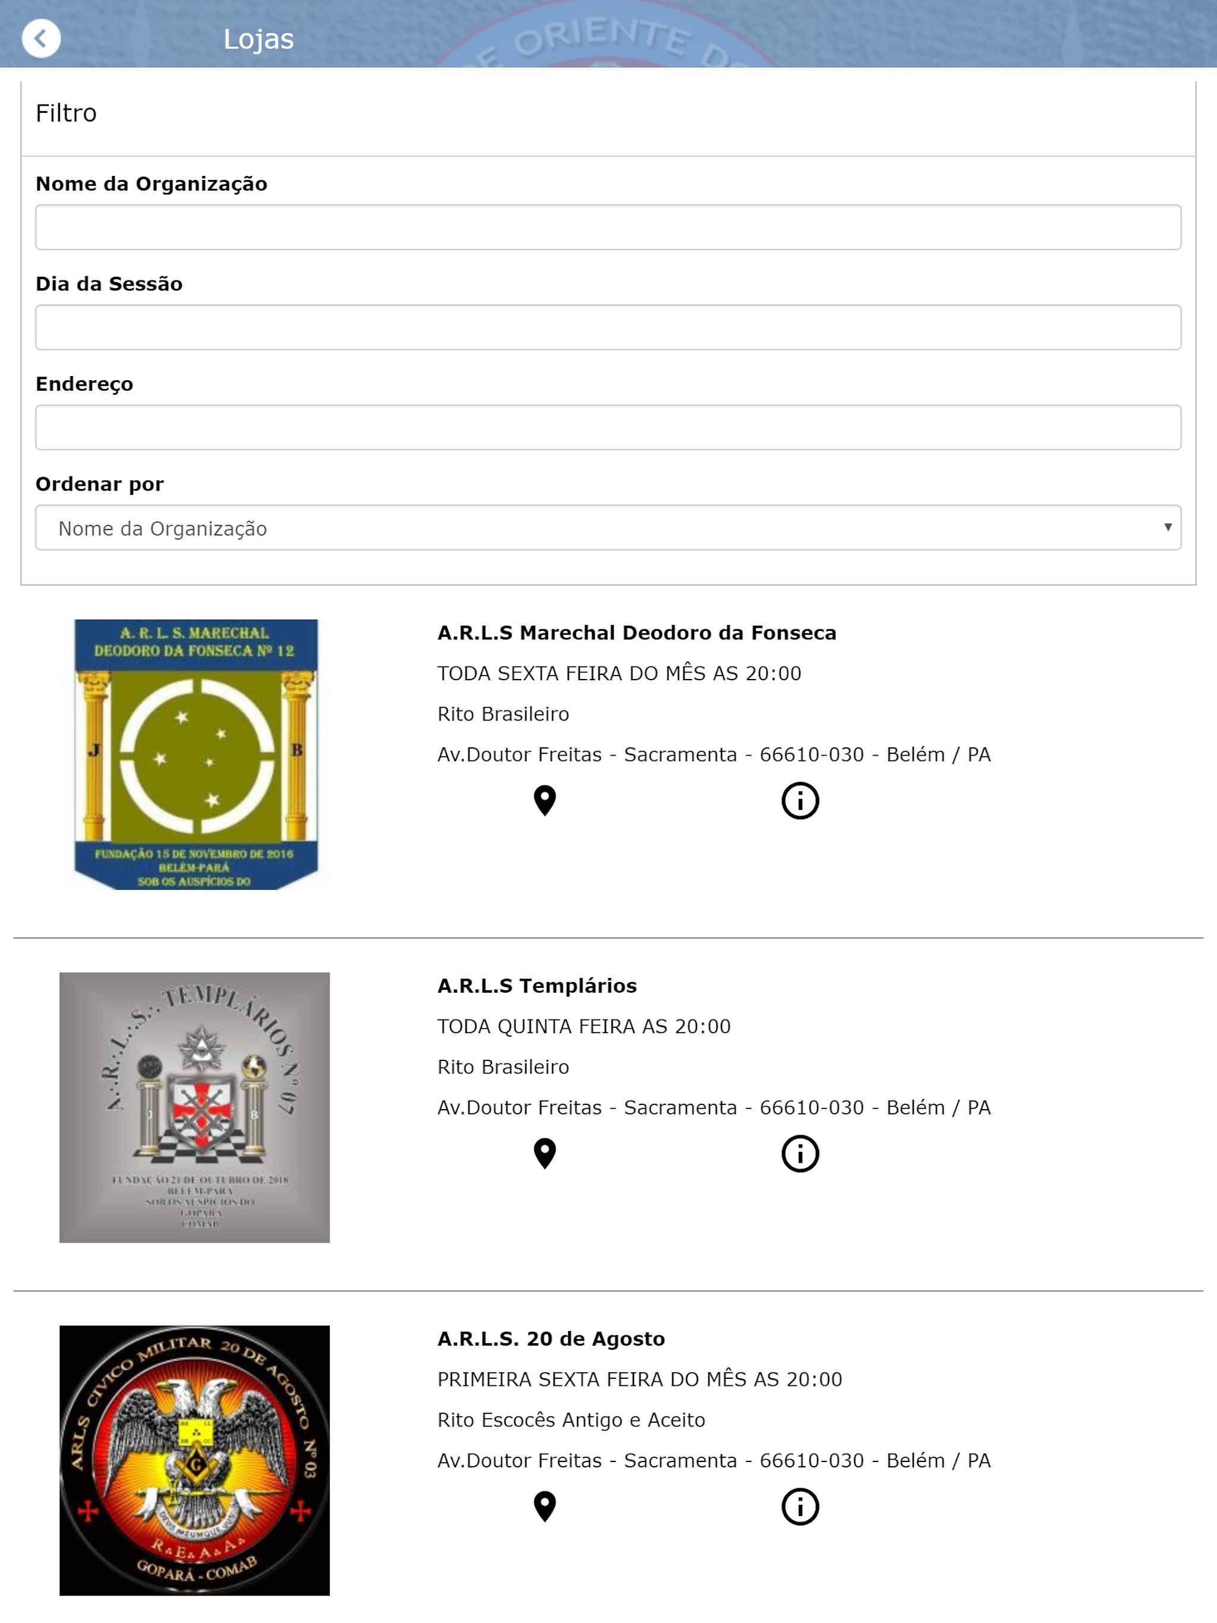
Task: Show info for A.R.L.S. 20 de Agosto
Action: (x=800, y=1507)
